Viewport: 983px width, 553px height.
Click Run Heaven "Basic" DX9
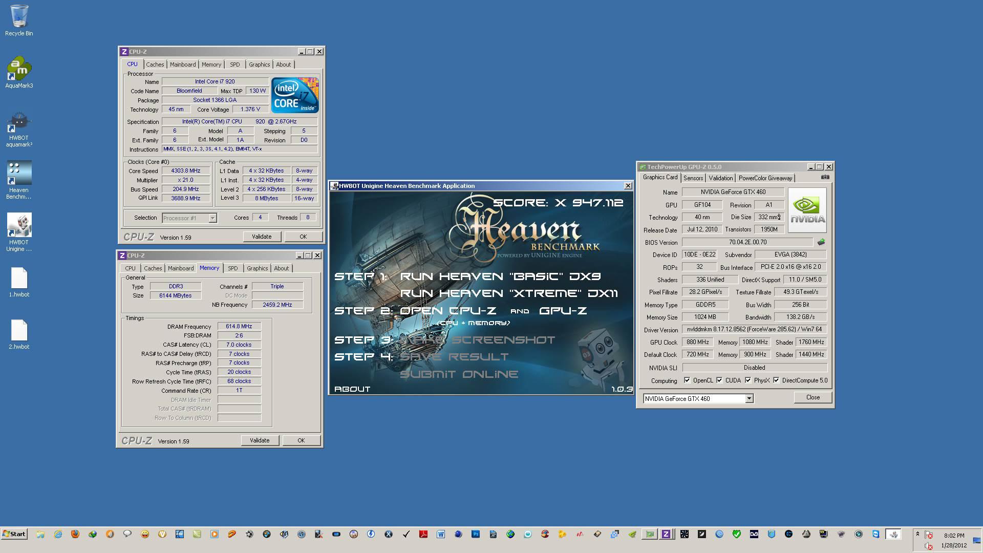click(500, 276)
